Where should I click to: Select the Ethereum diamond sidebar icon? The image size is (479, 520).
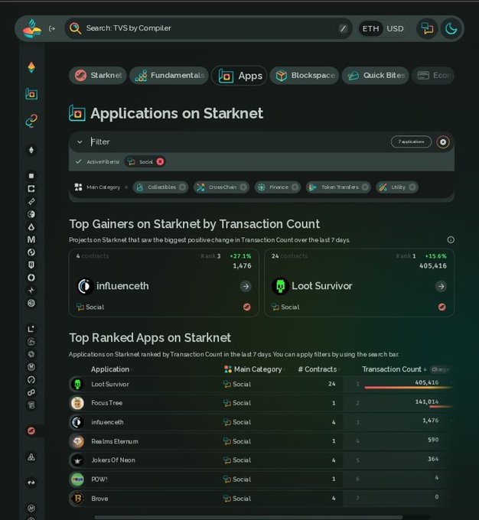(x=31, y=150)
